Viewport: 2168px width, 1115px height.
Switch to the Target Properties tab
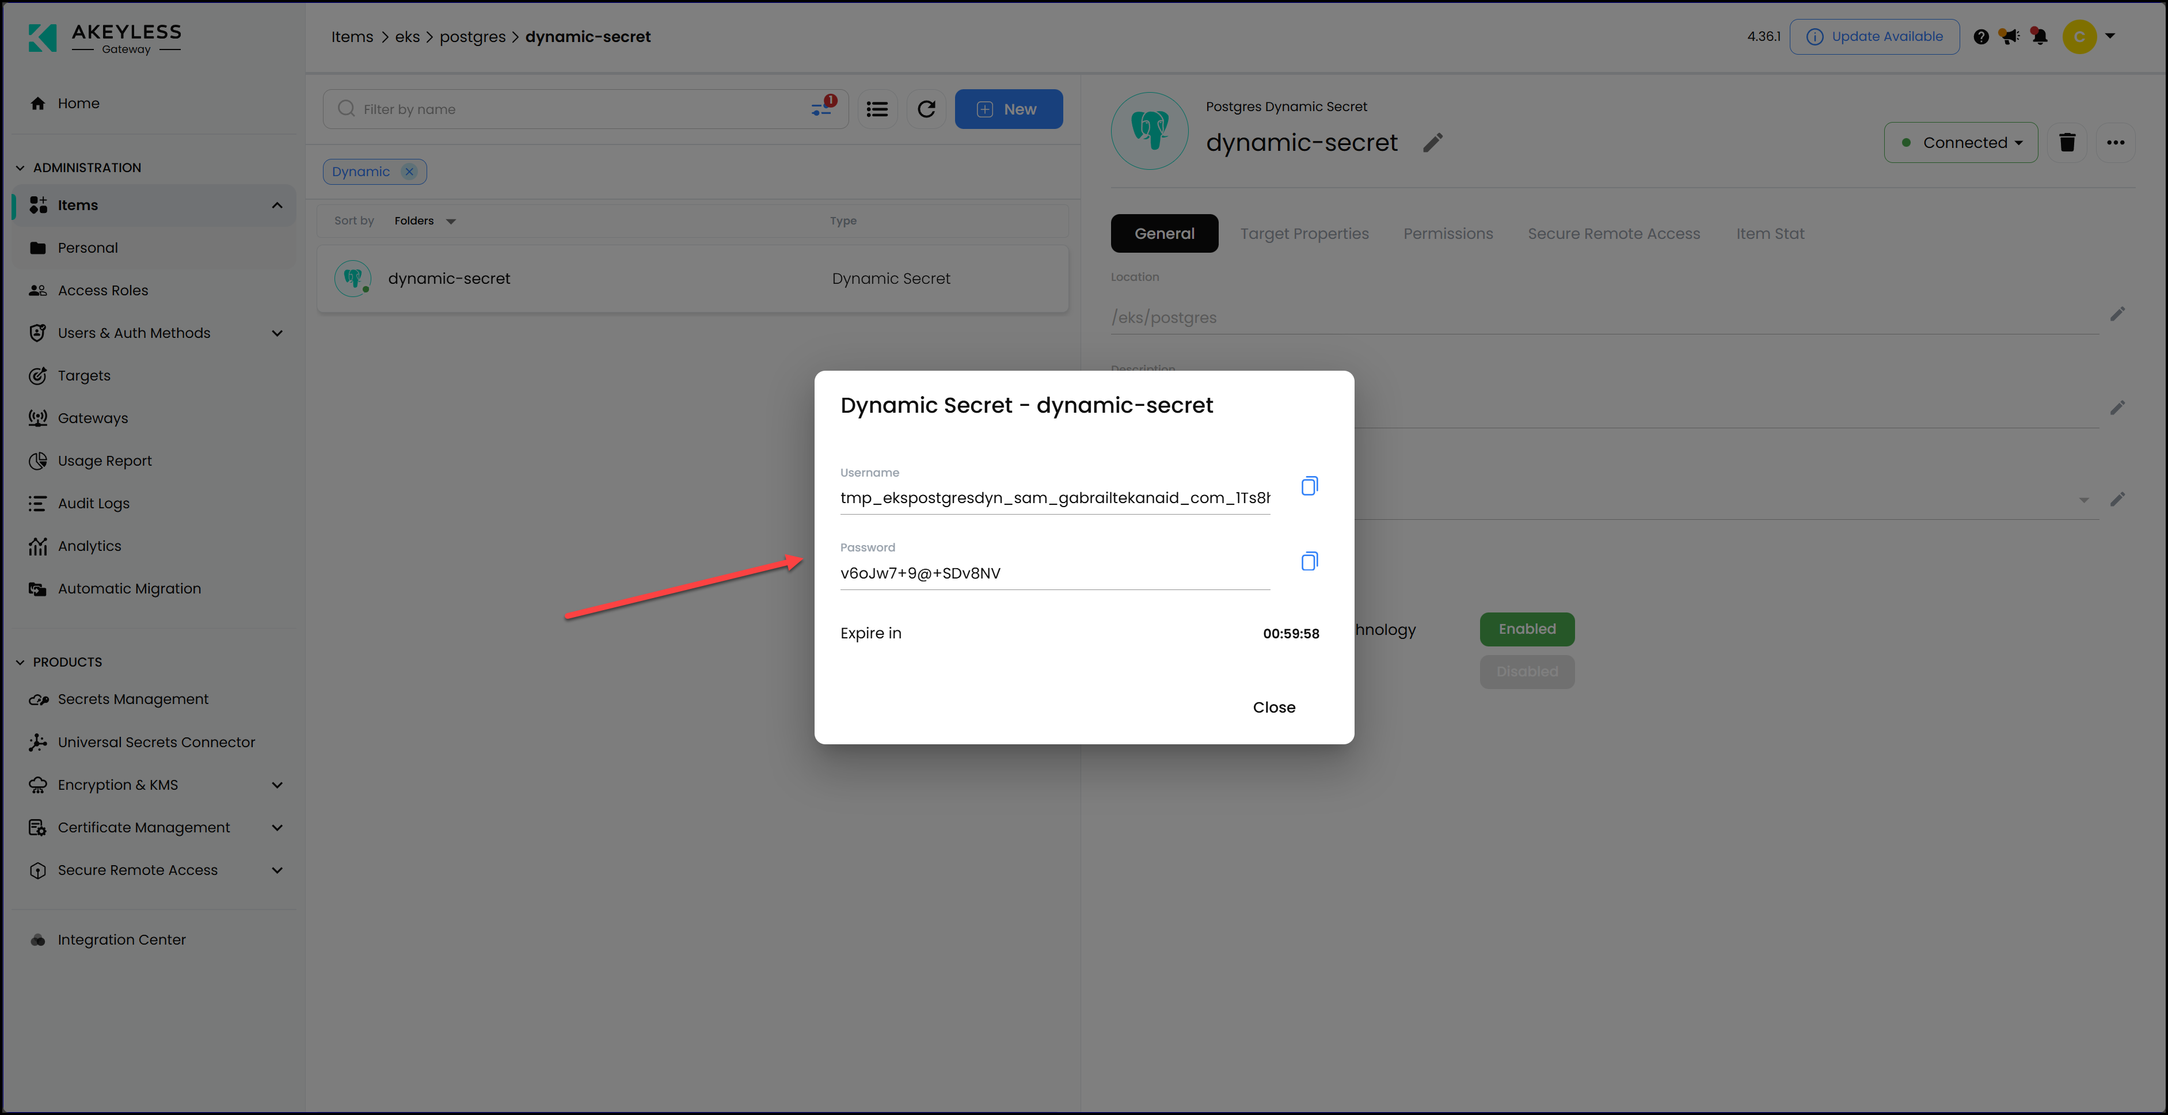click(x=1304, y=233)
